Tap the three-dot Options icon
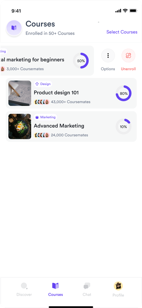This screenshot has height=308, width=142. tap(108, 55)
